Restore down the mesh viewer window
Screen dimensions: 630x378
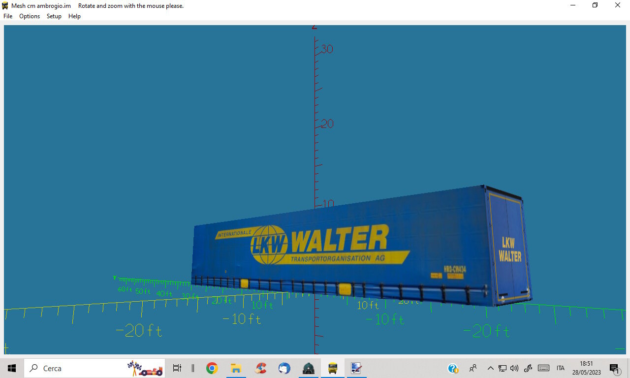pyautogui.click(x=595, y=5)
